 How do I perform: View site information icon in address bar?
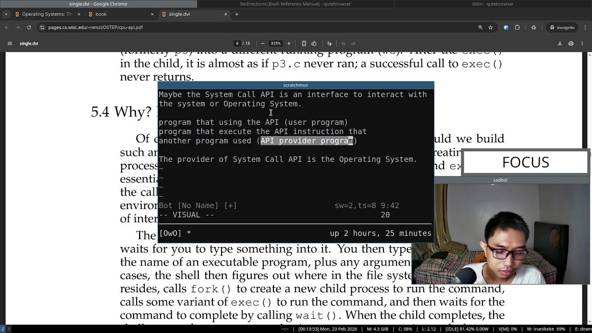[42, 27]
